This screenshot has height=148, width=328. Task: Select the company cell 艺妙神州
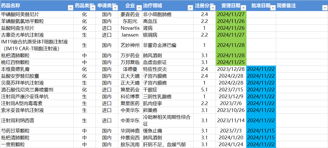pos(130,45)
